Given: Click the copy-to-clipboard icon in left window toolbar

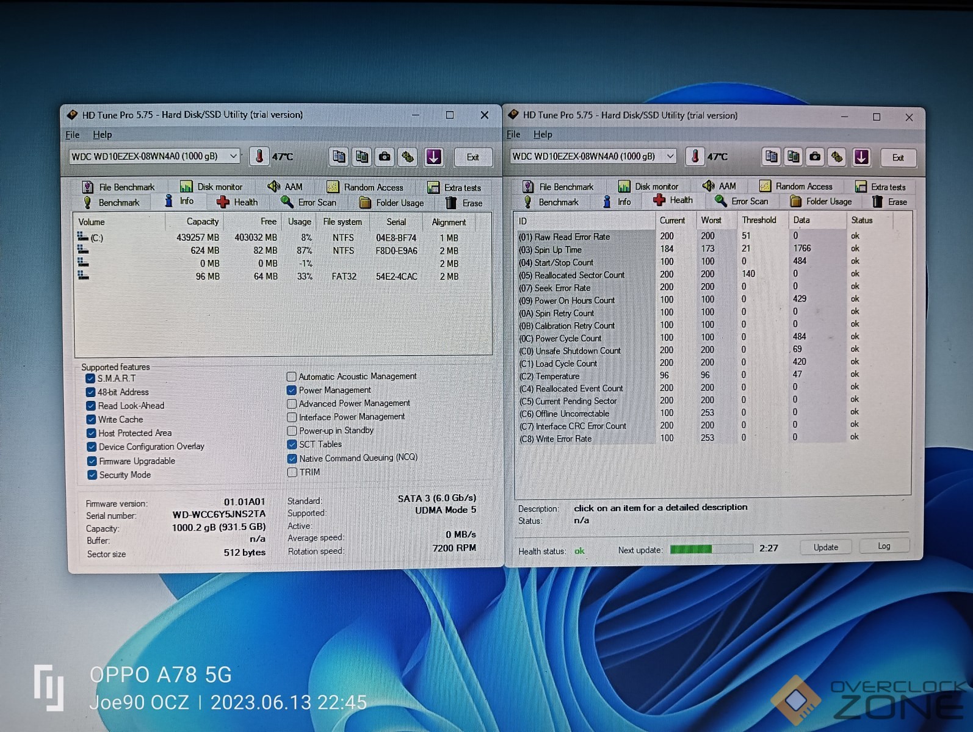Looking at the screenshot, I should click(339, 157).
